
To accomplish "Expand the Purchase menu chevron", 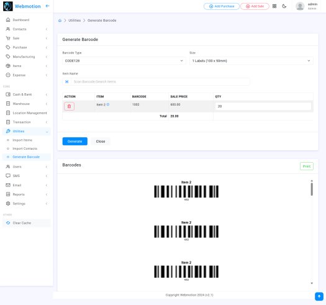I will pos(47,47).
